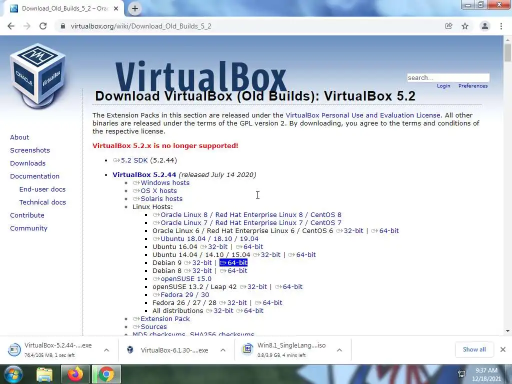This screenshot has height=384, width=512.
Task: Click the taskbar clock showing 9:37 AM
Action: point(486,374)
